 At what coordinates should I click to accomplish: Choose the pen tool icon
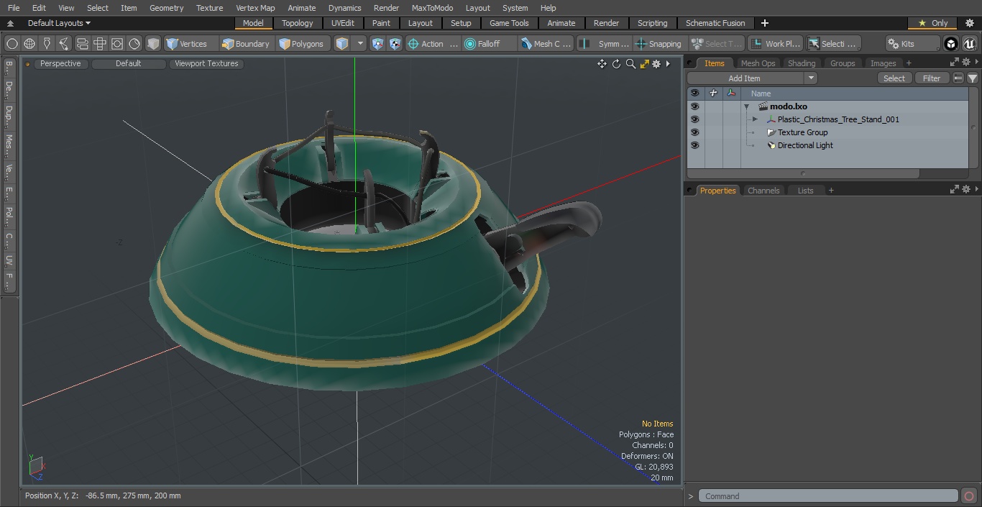click(x=47, y=44)
